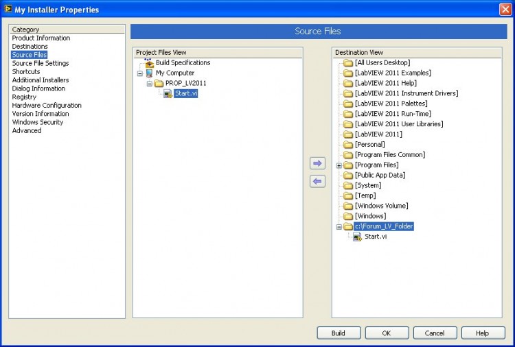Click the [LabVIEW 2011 Instrument Drivers] folder icon
The height and width of the screenshot is (347, 515).
click(x=348, y=93)
